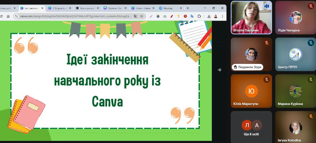
Task: Switch to the '7.35 урок' tab
Action: 60,8
